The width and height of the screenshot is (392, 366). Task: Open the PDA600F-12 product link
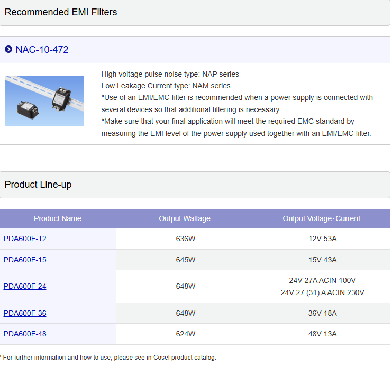coord(25,239)
